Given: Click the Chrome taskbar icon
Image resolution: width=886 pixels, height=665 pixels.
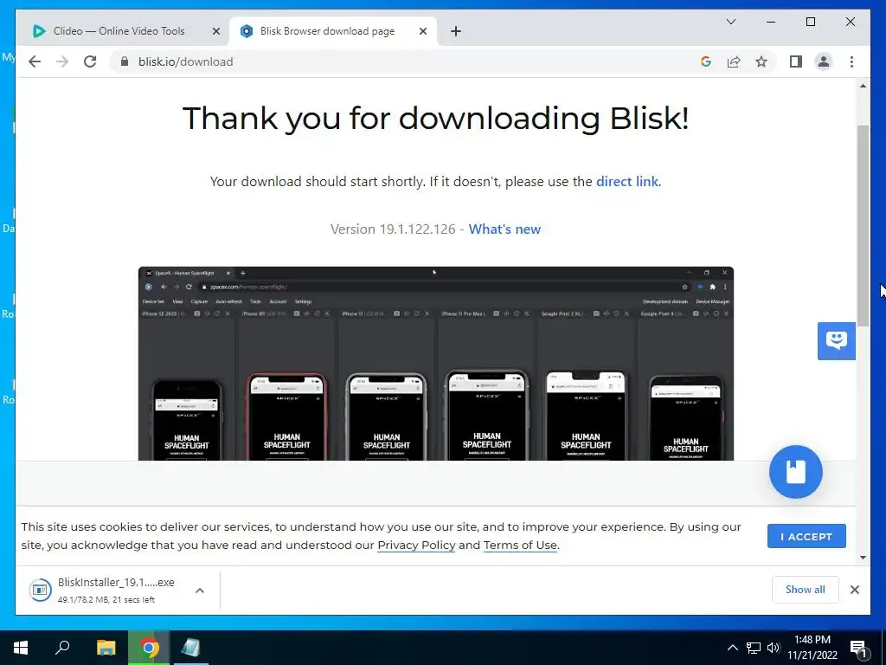Looking at the screenshot, I should tap(149, 648).
